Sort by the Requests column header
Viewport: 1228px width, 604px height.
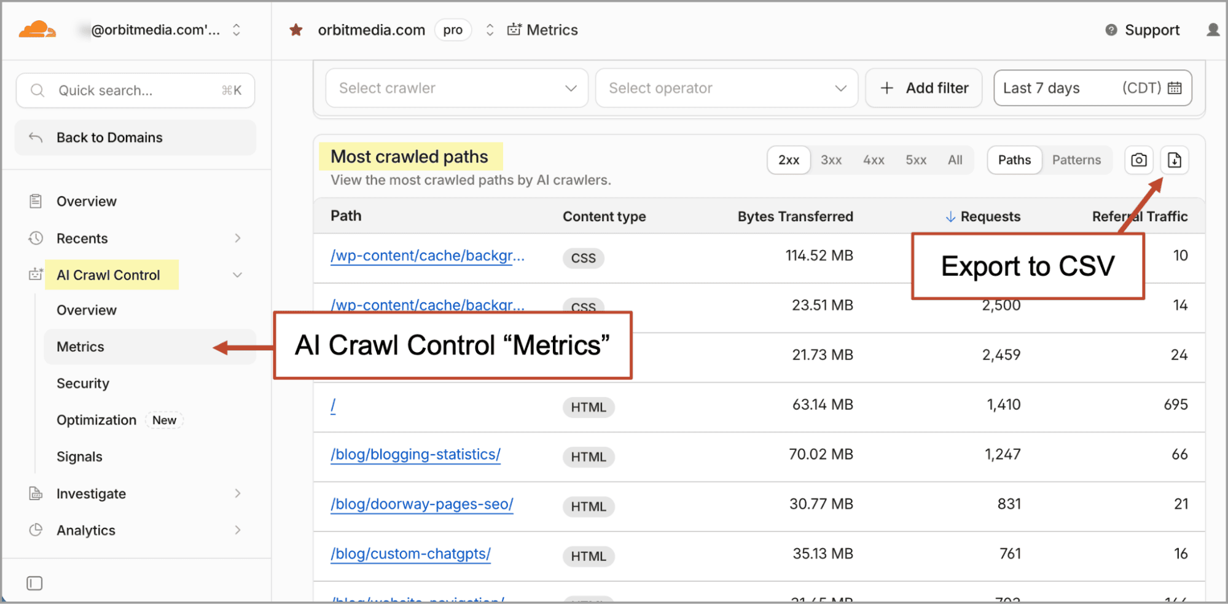(990, 216)
